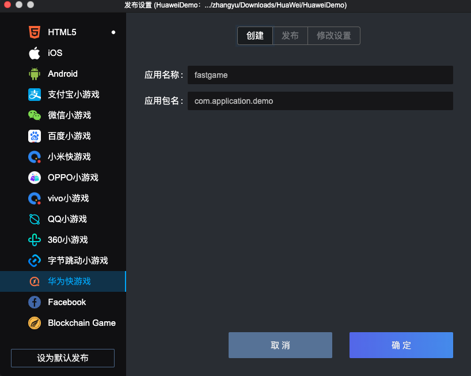Click the HTML5 platform icon
This screenshot has width=471, height=376.
pyautogui.click(x=35, y=32)
